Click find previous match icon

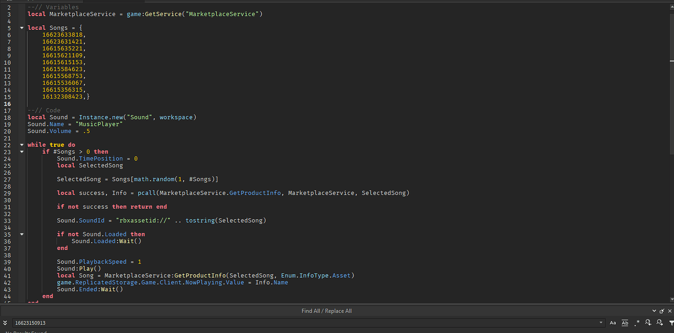648,323
